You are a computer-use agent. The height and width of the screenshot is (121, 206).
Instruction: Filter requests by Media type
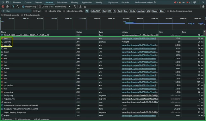tap(132, 11)
